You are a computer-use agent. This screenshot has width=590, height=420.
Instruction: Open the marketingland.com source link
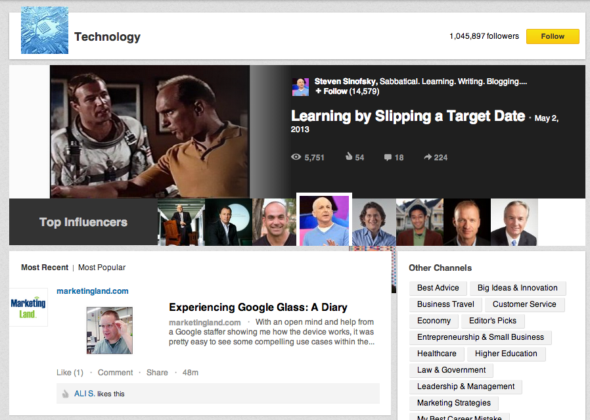click(93, 291)
